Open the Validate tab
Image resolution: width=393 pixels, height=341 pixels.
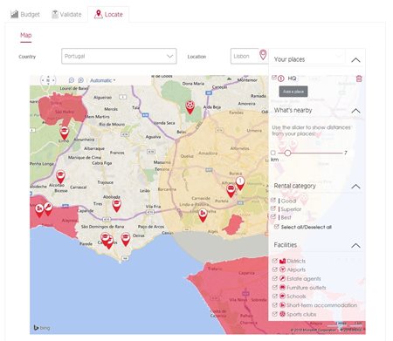coord(66,14)
